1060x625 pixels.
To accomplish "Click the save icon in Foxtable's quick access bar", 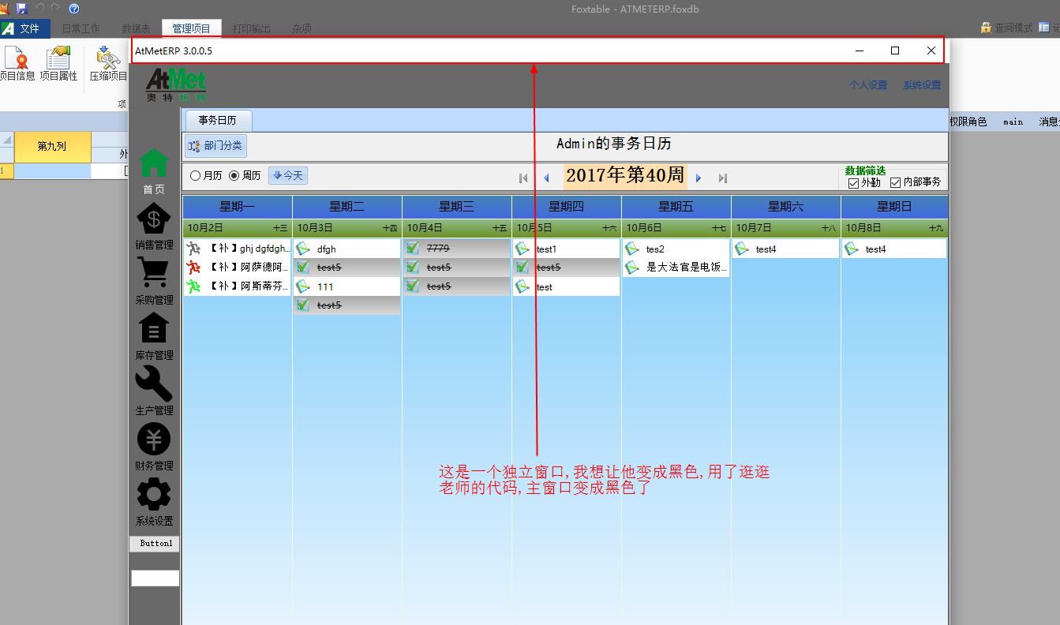I will 21,8.
